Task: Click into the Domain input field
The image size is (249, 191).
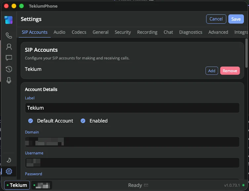Action: coord(132,142)
